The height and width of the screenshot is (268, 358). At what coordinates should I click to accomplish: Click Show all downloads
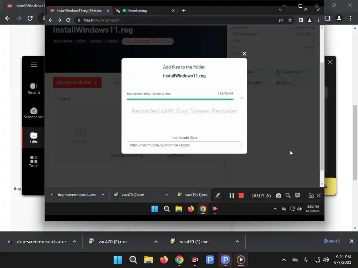pos(331,241)
